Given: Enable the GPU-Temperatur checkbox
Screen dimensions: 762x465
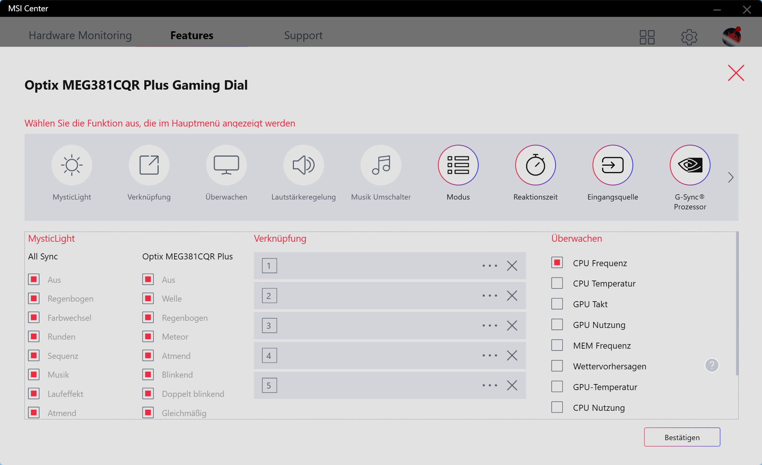Looking at the screenshot, I should [557, 387].
